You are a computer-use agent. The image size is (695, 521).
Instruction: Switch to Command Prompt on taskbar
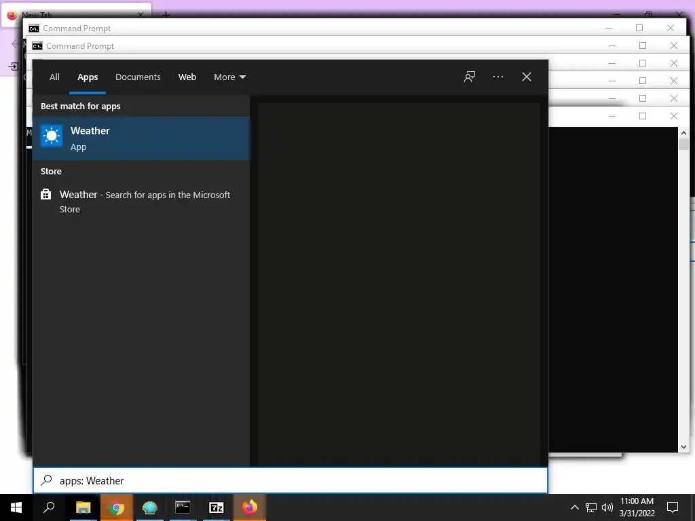pyautogui.click(x=183, y=507)
